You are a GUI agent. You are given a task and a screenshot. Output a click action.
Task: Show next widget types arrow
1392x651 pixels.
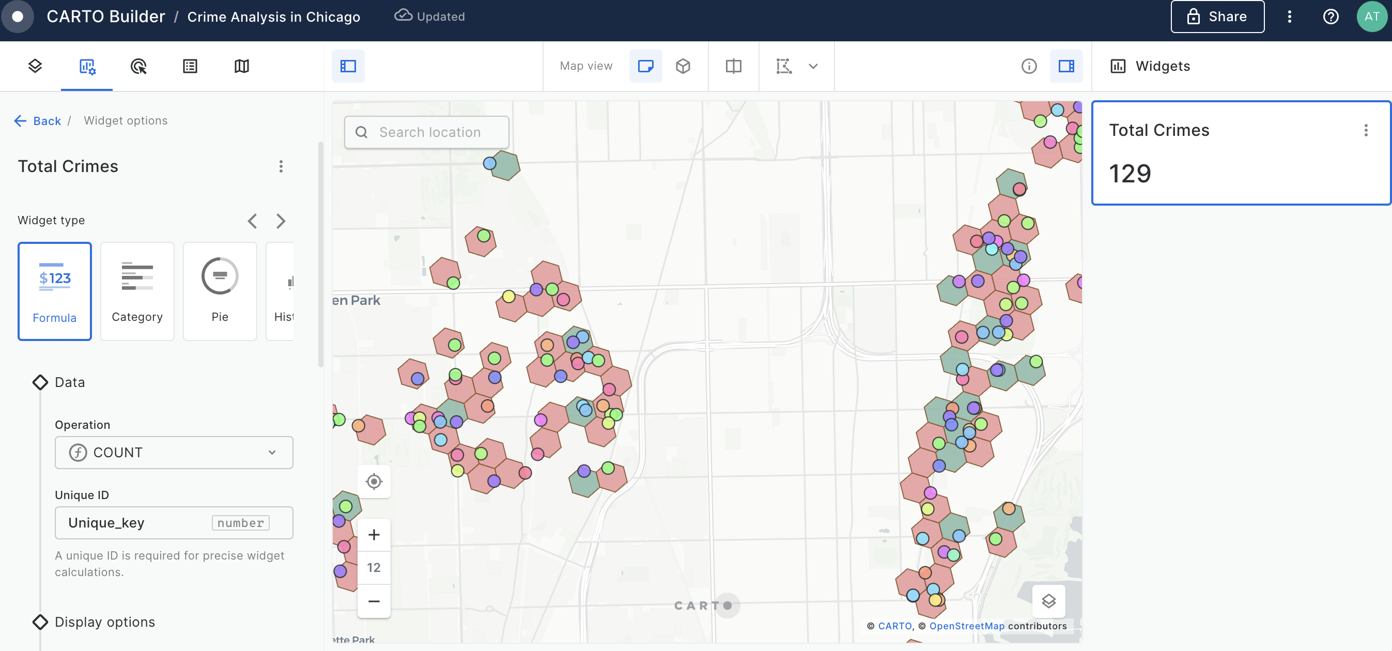click(x=281, y=221)
